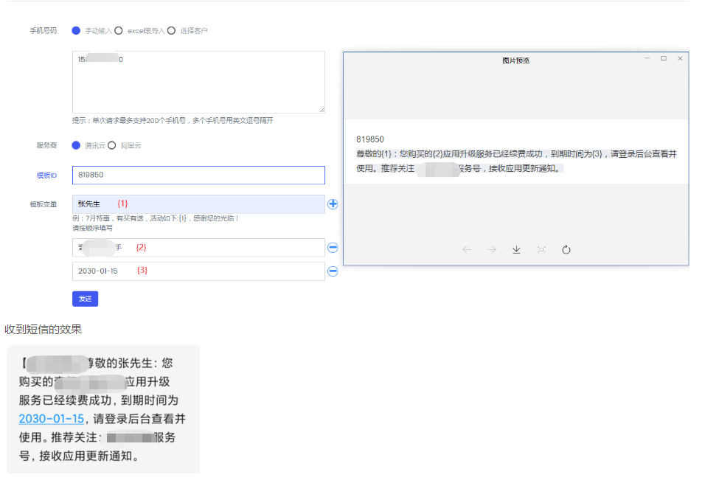Viewport: 705px width, 483px height.
Task: Choose 腾讯云 as service provider
Action: click(x=76, y=145)
